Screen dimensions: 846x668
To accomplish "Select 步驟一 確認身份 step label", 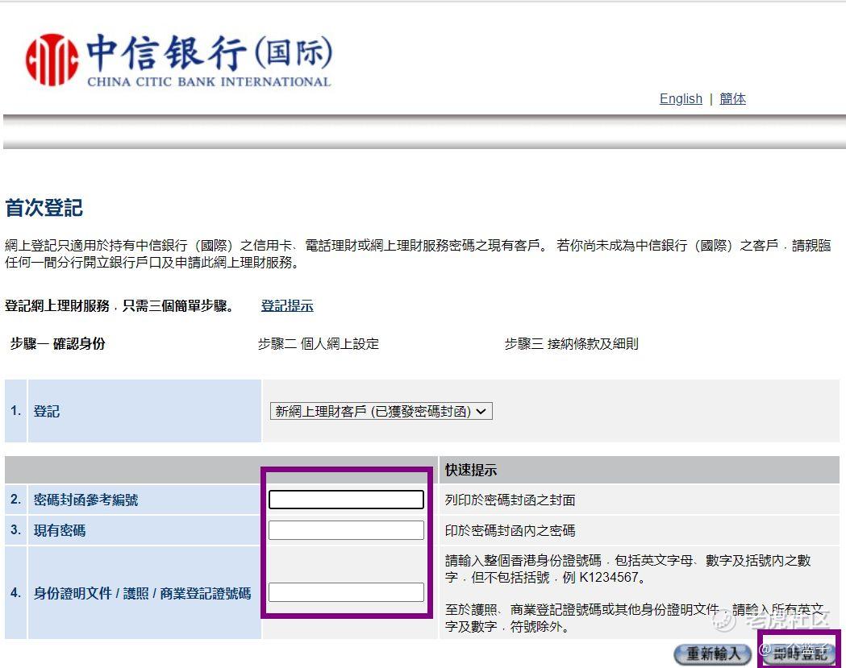I will click(x=58, y=343).
